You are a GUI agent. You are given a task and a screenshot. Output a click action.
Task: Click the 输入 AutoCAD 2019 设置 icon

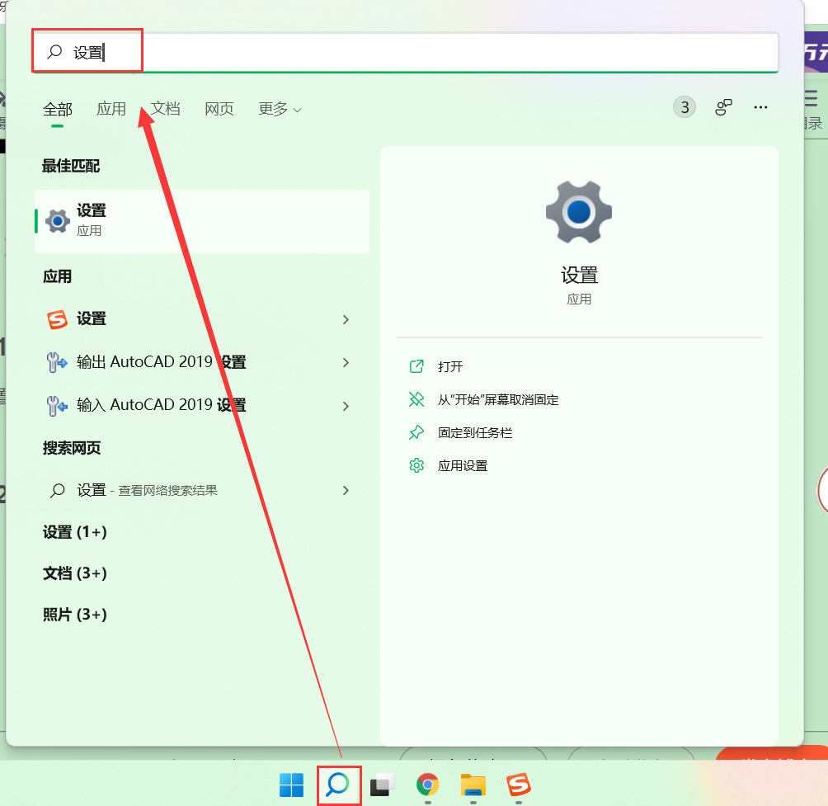point(57,406)
